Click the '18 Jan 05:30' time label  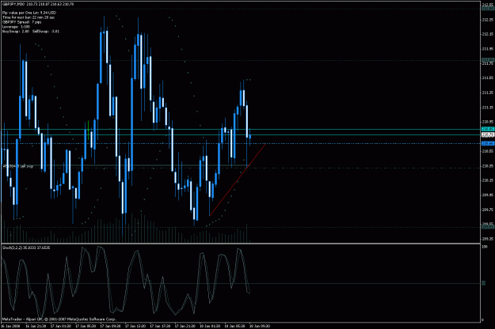point(235,327)
